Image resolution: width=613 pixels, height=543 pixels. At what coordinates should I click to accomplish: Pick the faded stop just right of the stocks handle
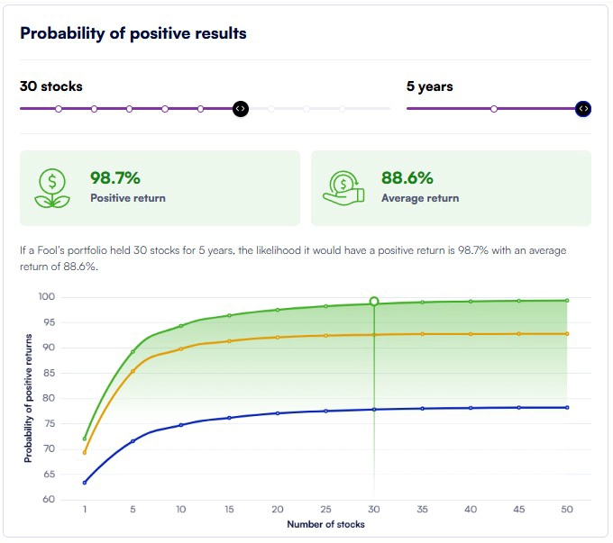click(x=271, y=109)
